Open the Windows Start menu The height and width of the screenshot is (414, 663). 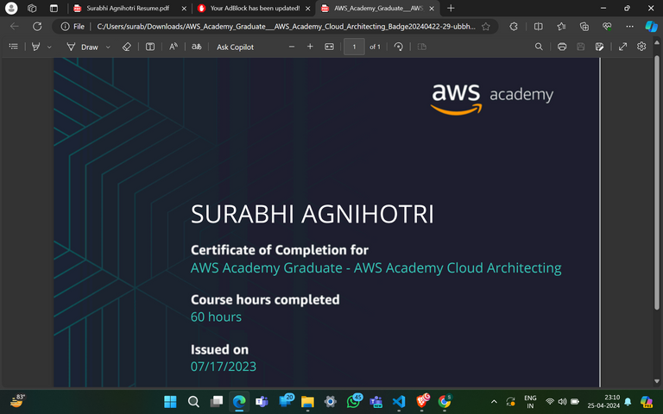tap(170, 401)
